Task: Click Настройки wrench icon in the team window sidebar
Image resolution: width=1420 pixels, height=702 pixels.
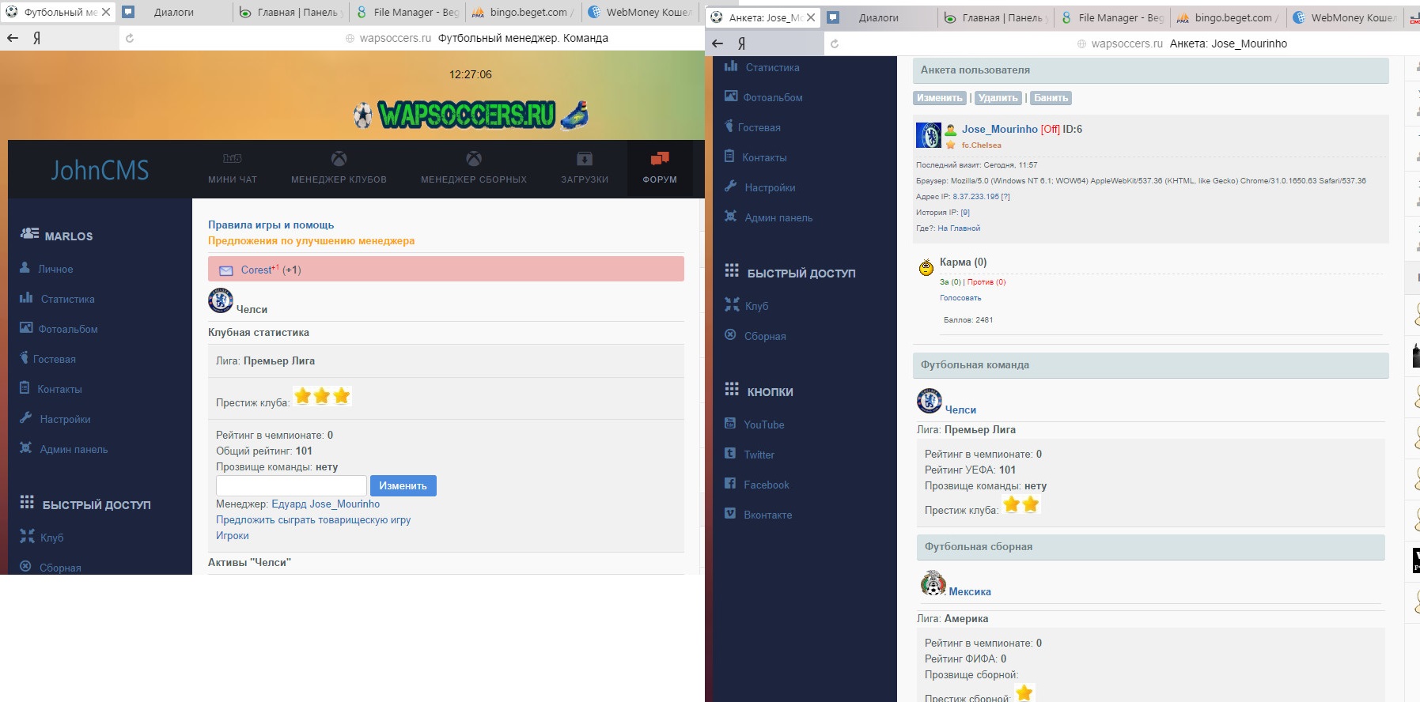Action: coord(26,418)
